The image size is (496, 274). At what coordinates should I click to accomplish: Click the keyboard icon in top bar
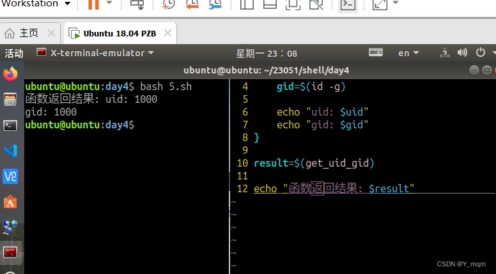pyautogui.click(x=376, y=52)
